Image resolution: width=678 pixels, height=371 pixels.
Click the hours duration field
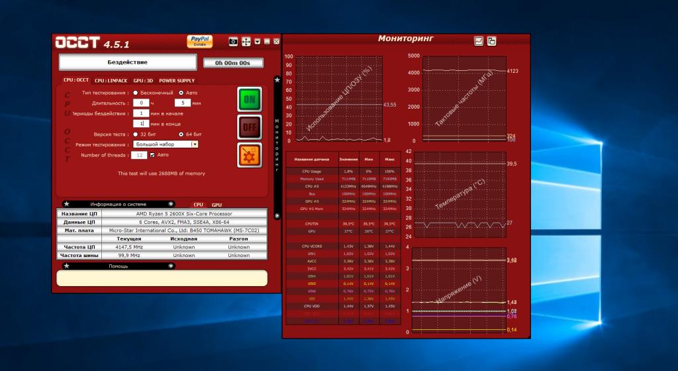141,103
